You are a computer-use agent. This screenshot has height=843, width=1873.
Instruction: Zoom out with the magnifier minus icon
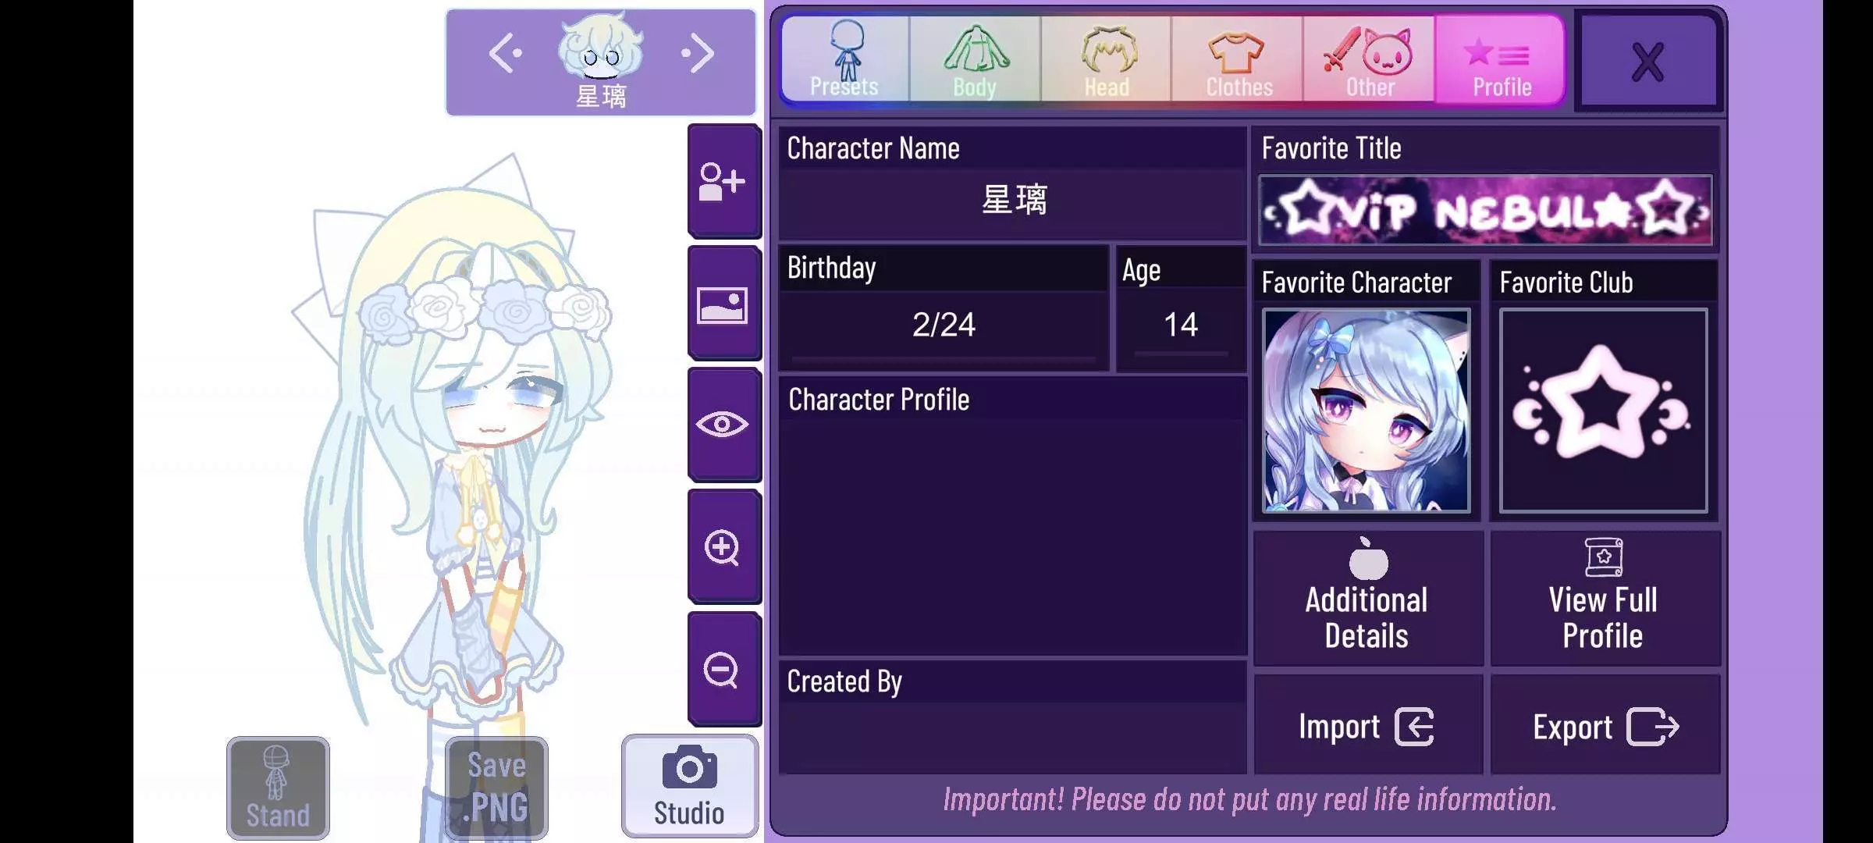724,669
